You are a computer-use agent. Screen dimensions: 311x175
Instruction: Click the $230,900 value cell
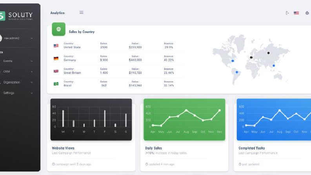pyautogui.click(x=135, y=47)
